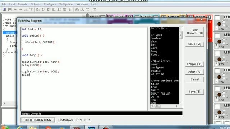The height and width of the screenshot is (129, 230).
Task: Click the Step Over toolbar icon
Action: [43, 10]
